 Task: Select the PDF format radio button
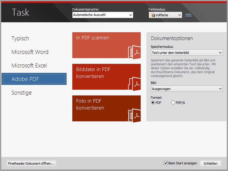(x=153, y=103)
